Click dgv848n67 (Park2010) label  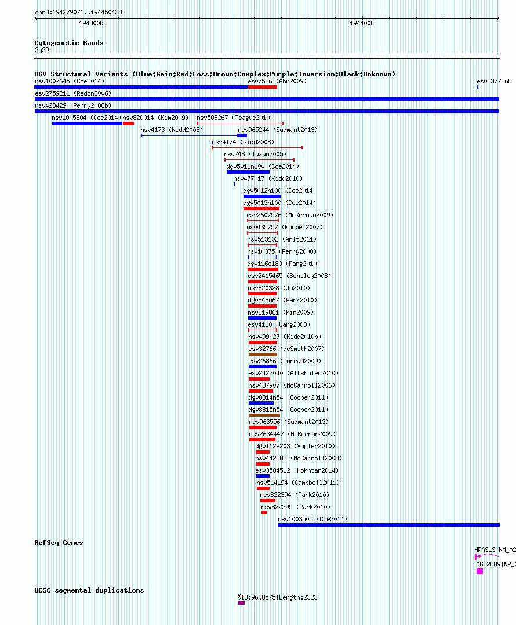click(x=282, y=300)
